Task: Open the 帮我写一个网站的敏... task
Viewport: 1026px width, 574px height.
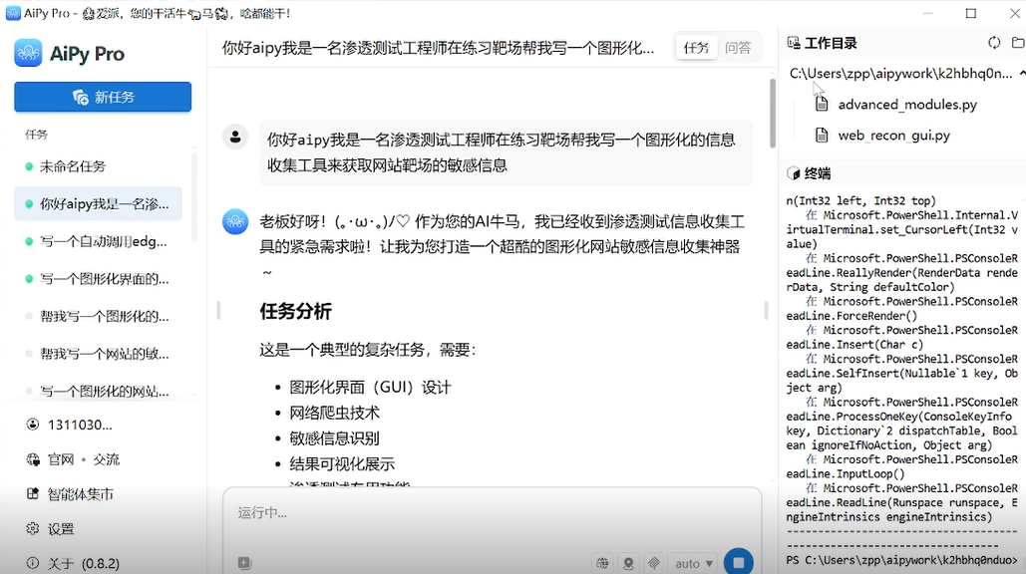Action: tap(98, 355)
